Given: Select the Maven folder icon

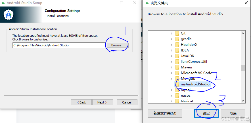Looking at the screenshot, I should point(177,67).
